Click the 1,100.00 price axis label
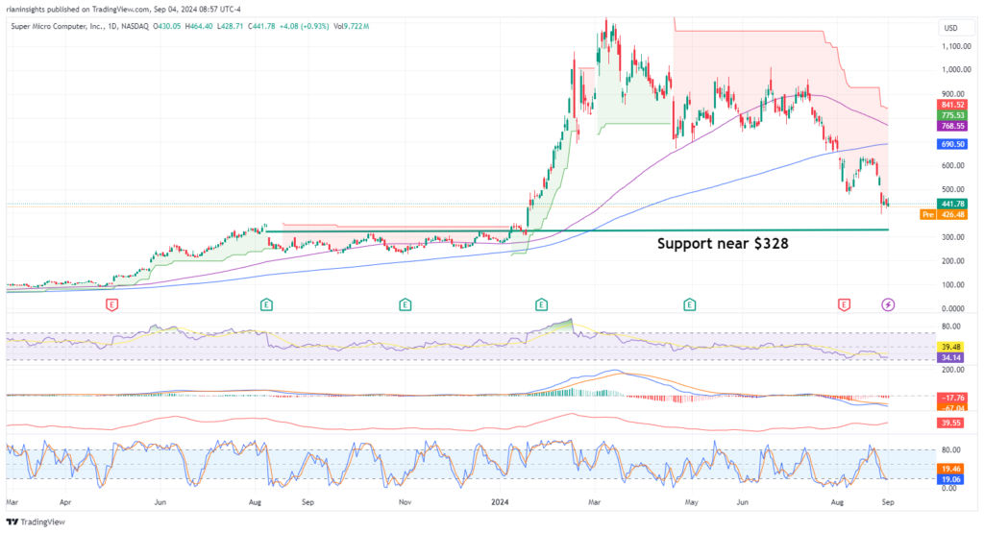This screenshot has width=984, height=533. [956, 46]
